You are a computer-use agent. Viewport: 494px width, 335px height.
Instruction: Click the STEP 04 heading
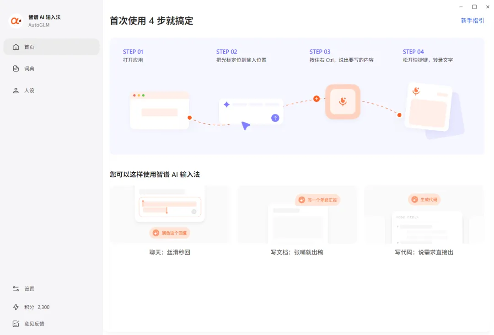(413, 52)
